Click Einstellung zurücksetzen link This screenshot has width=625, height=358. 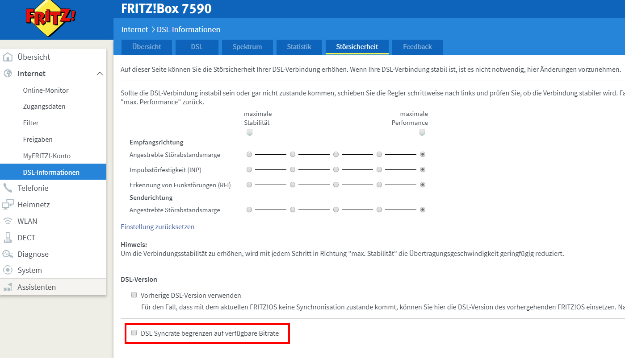pyautogui.click(x=158, y=226)
